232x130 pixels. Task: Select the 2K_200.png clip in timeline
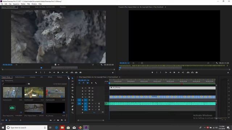coord(162,88)
